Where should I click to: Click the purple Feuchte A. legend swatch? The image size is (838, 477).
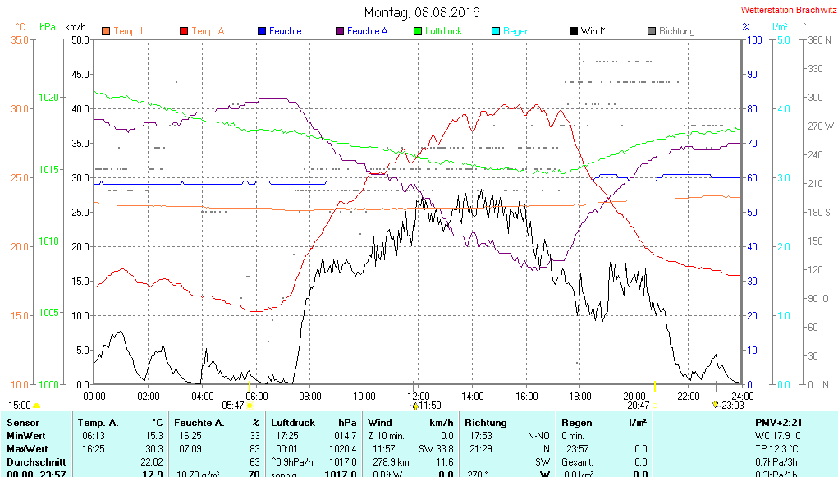point(339,31)
